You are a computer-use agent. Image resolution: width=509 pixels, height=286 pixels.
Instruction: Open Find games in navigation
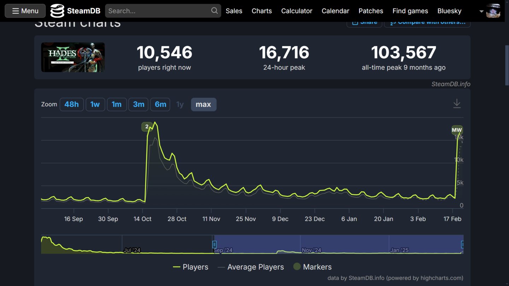click(410, 11)
